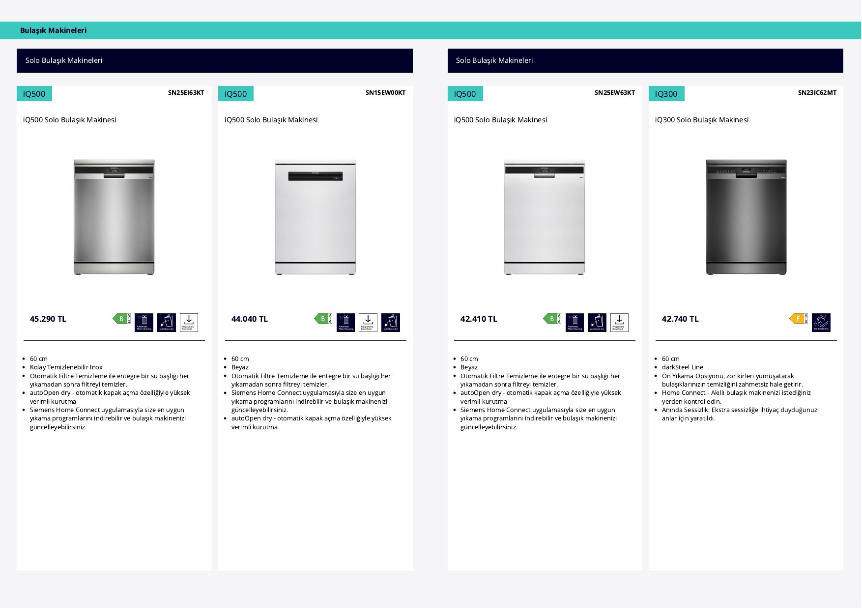Click the iQ300 badge on the SN23IC62MT card
This screenshot has width=862, height=609.
pos(666,94)
